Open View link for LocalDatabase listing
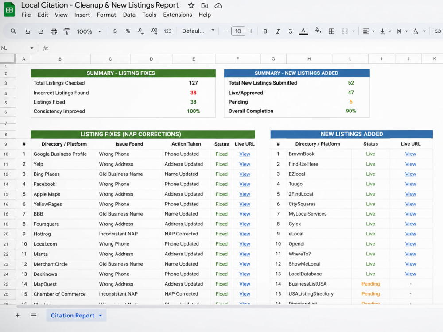This screenshot has width=443, height=332. (411, 274)
